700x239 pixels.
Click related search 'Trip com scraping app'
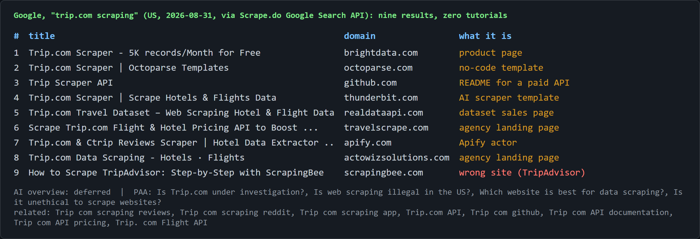348,212
